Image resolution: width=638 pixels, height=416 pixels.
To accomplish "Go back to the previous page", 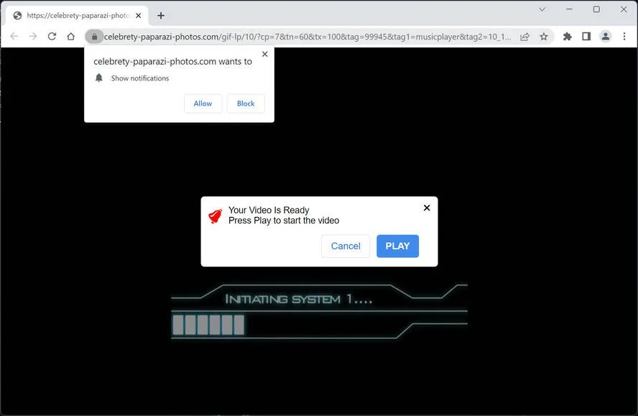I will [14, 37].
